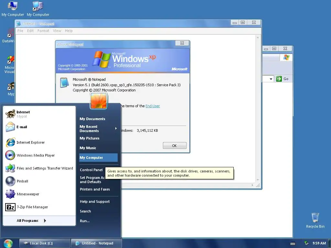Select the DataW desktop shortcut icon

coord(8,36)
